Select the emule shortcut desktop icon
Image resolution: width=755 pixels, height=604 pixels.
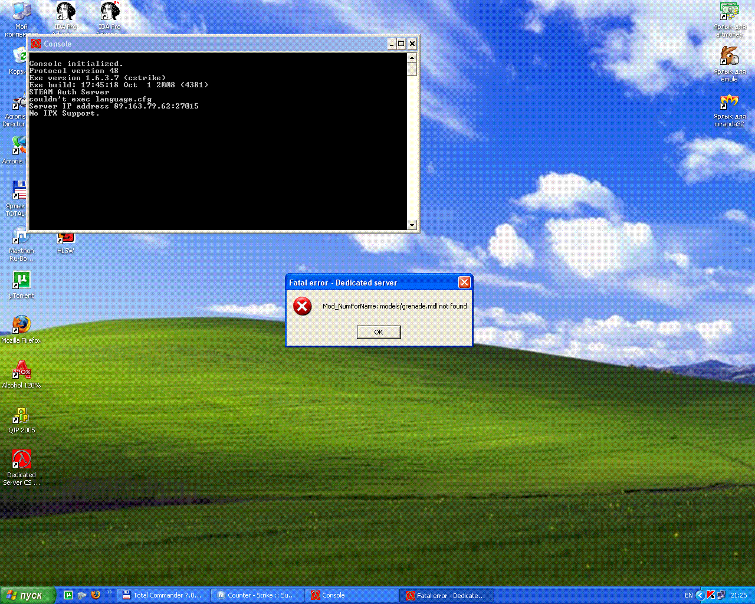pos(730,64)
